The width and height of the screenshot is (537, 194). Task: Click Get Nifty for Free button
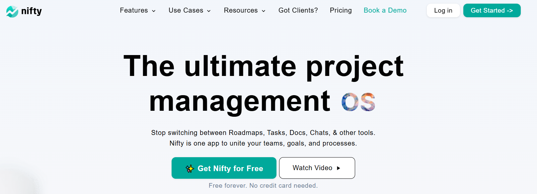coord(224,168)
